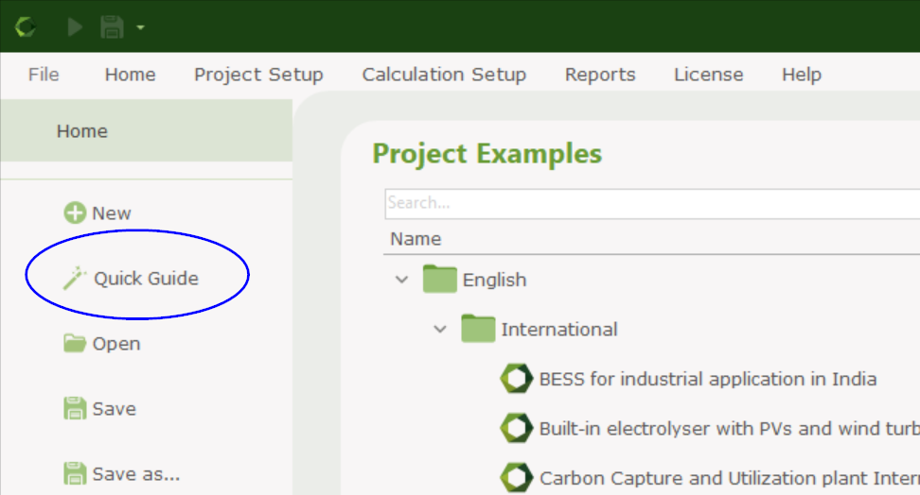Image resolution: width=920 pixels, height=495 pixels.
Task: Select the Home item in left panel
Action: pos(146,130)
